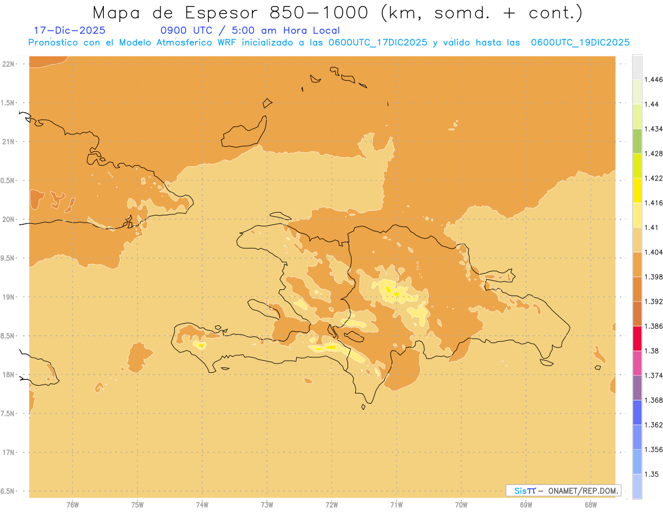Select the bright yellow swatch above 1.416

[x=637, y=190]
